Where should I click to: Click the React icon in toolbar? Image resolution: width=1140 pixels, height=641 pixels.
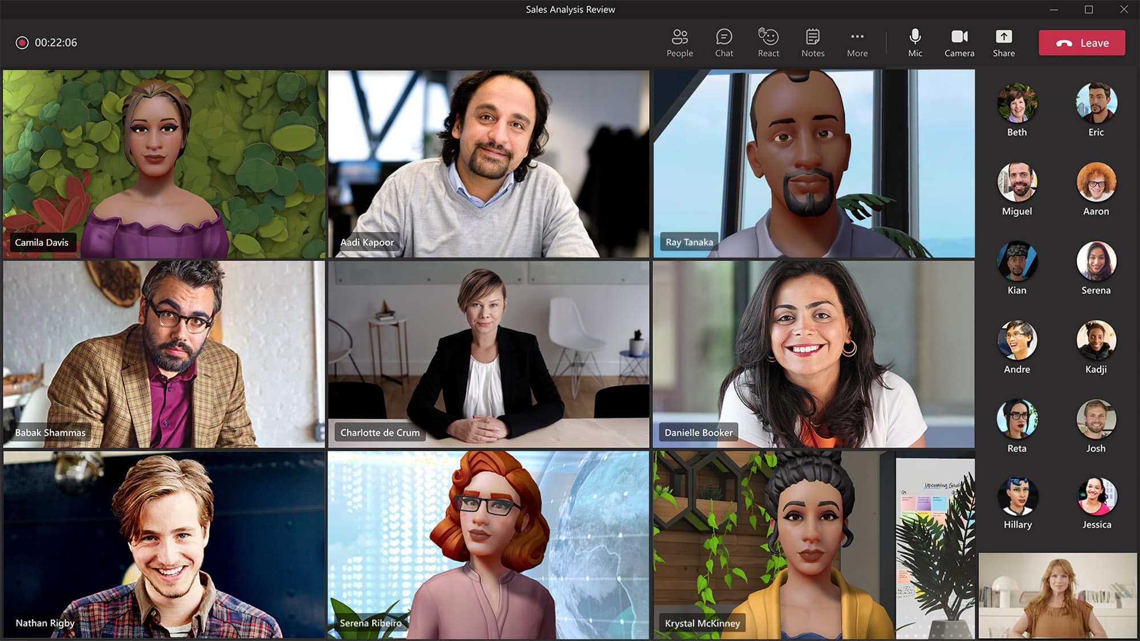tap(767, 37)
